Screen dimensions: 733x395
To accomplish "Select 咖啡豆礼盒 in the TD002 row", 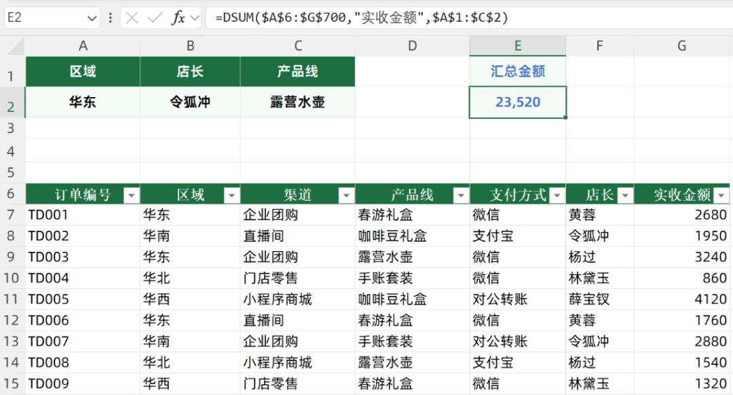I will (x=413, y=236).
